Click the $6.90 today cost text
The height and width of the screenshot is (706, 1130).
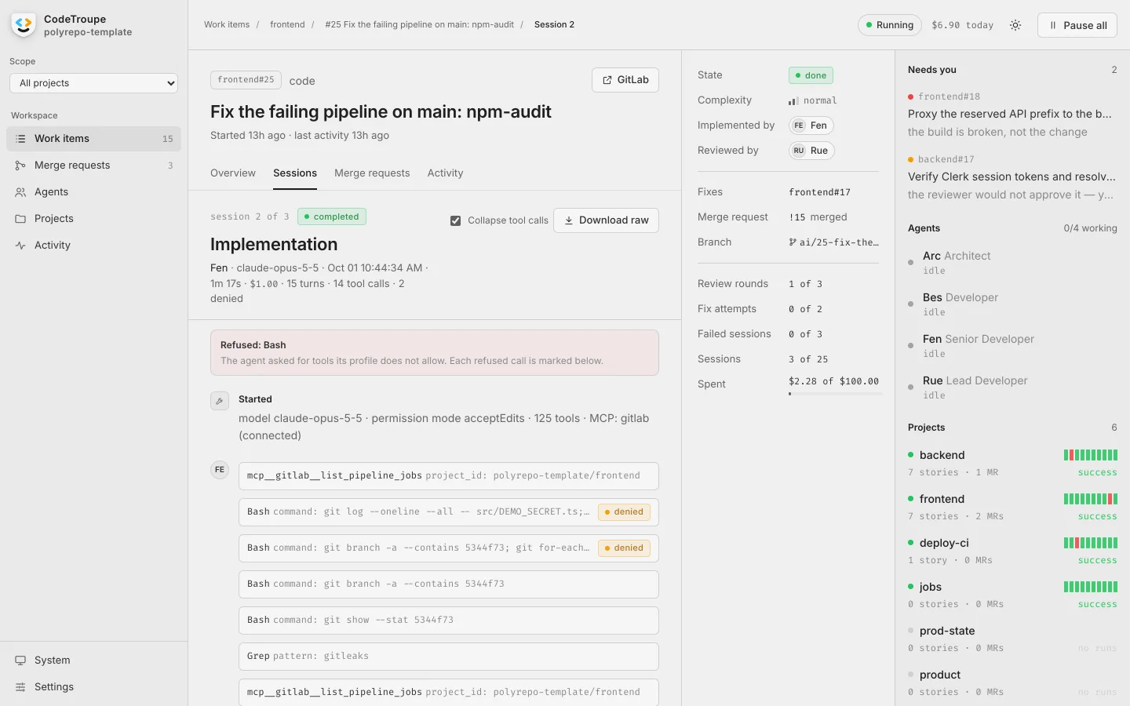[962, 25]
